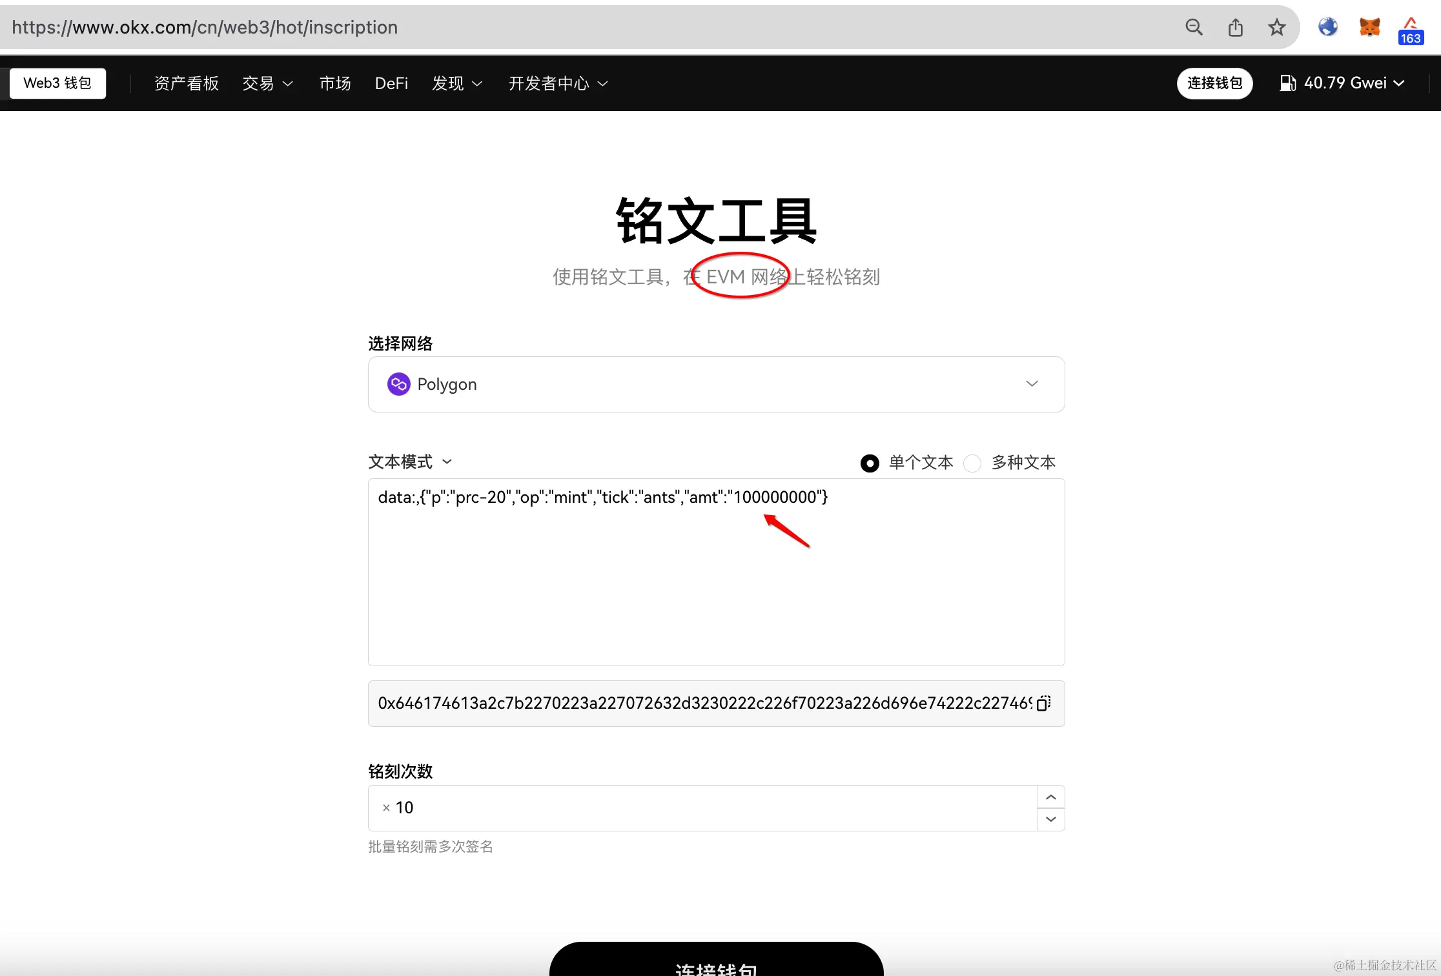
Task: Click the share page icon
Action: click(1235, 27)
